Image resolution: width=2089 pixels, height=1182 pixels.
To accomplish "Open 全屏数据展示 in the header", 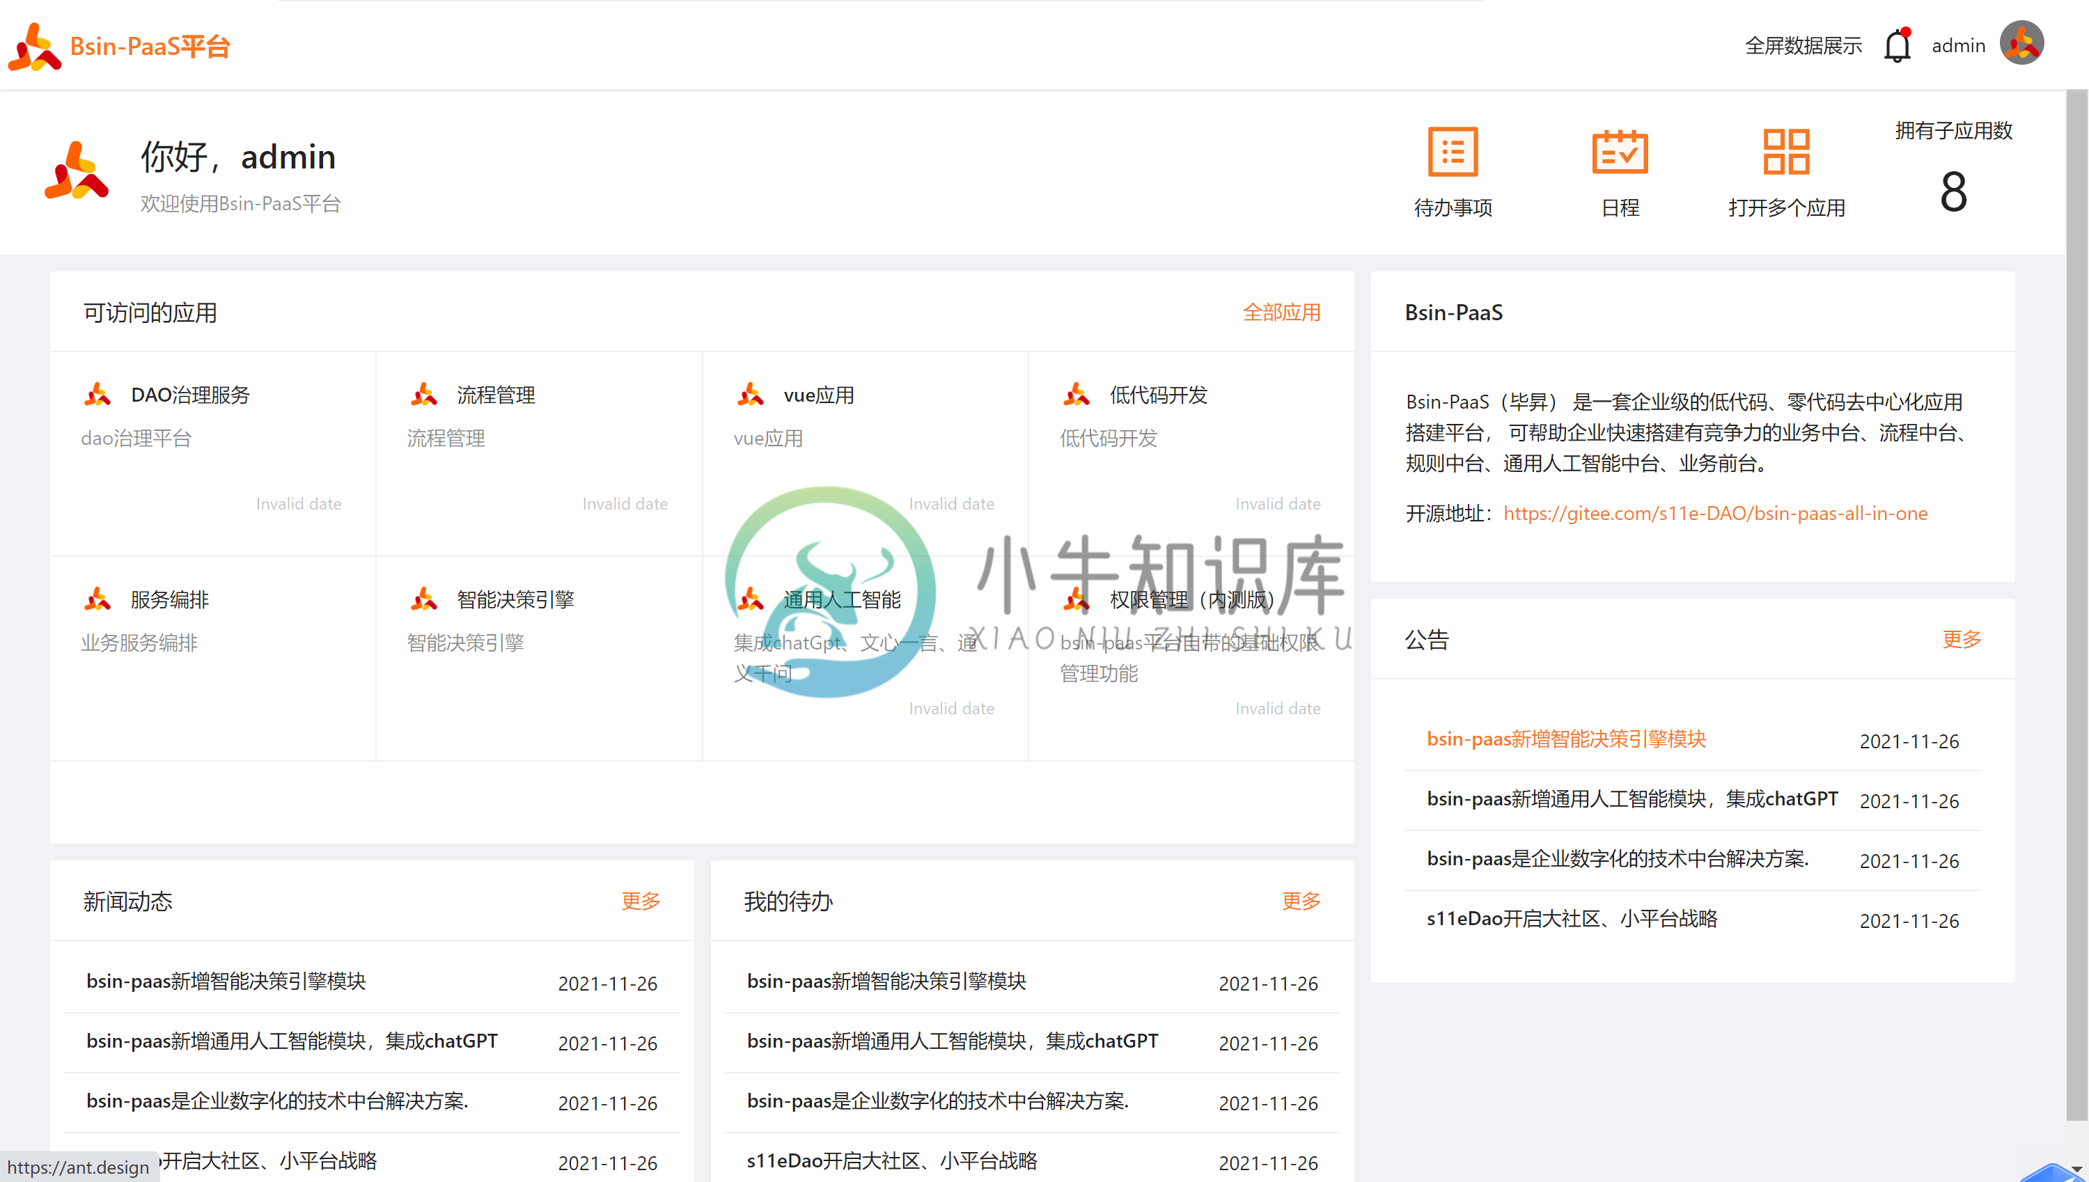I will (1804, 46).
